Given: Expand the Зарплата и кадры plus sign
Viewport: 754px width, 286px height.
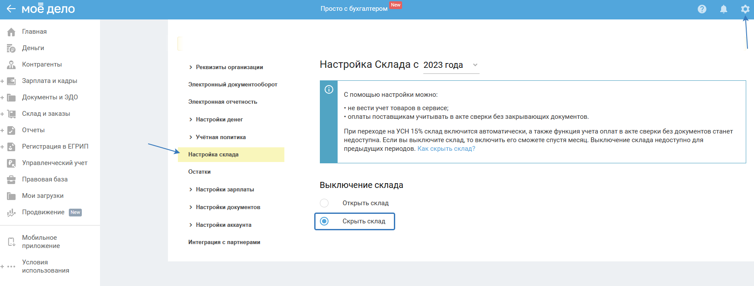Looking at the screenshot, I should 2,81.
